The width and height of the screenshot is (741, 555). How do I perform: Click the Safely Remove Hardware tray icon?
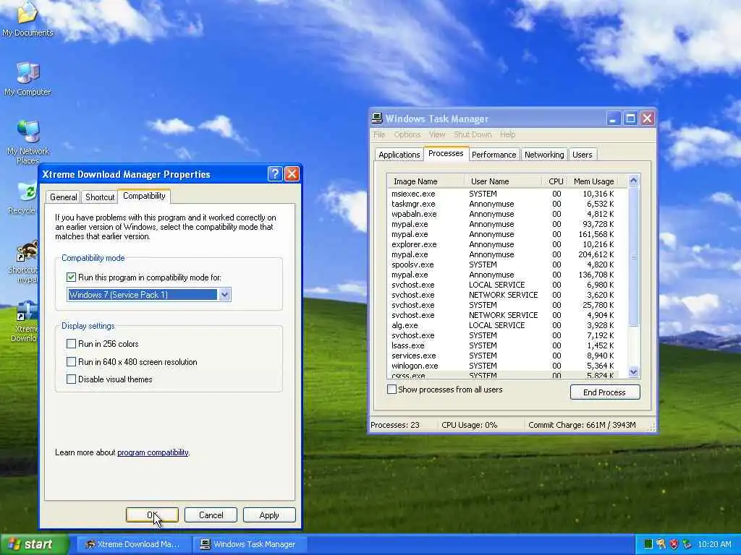[x=687, y=544]
